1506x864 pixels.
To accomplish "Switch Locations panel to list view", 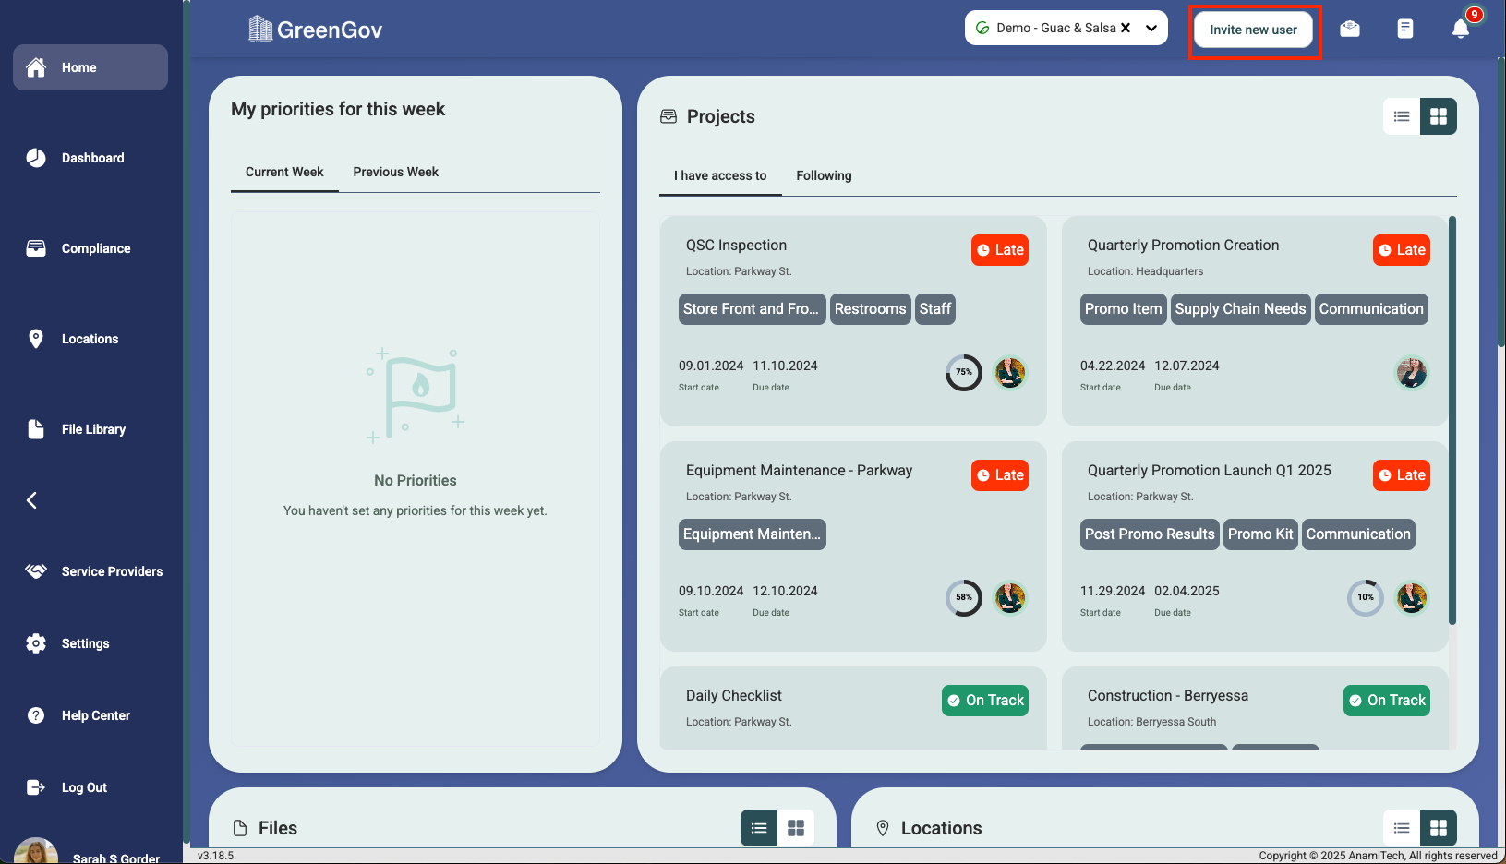I will [1402, 828].
